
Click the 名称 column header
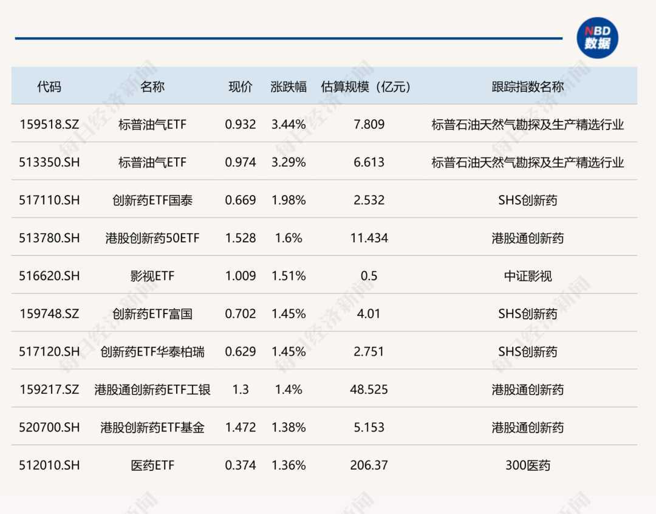click(152, 87)
